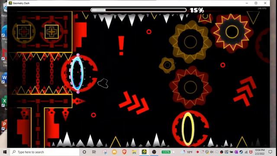Open File Explorer from the taskbar
Screen dimensions: 277x156
click(134, 152)
